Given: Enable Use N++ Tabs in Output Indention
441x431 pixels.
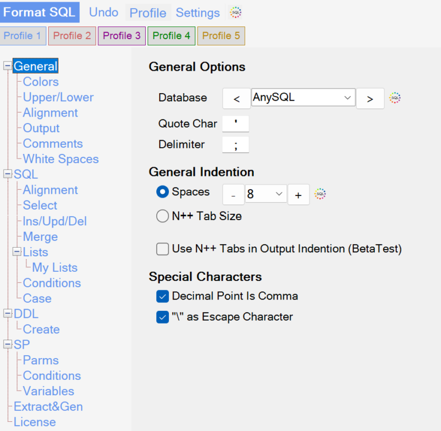Looking at the screenshot, I should tap(163, 249).
